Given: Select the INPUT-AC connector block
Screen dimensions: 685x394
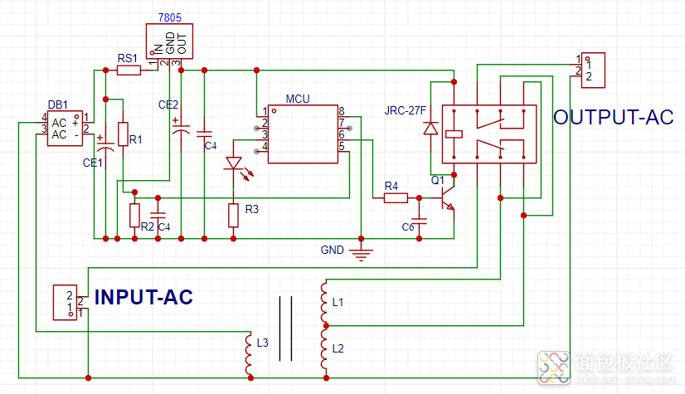Looking at the screenshot, I should pos(65,303).
